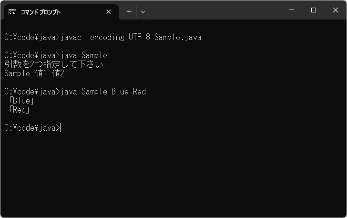Click the Blue argument in the java command

click(x=120, y=92)
